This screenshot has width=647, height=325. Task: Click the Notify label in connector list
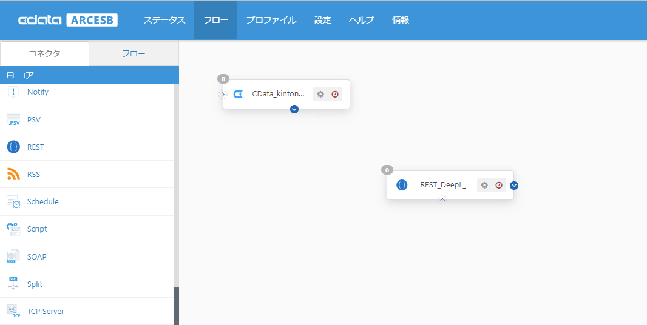click(38, 92)
